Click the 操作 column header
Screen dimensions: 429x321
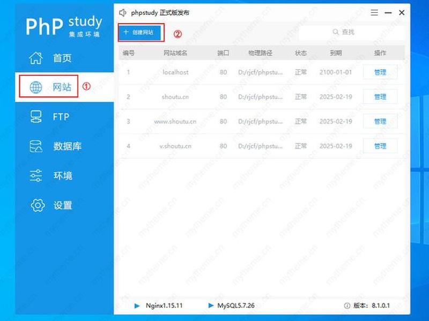[380, 53]
